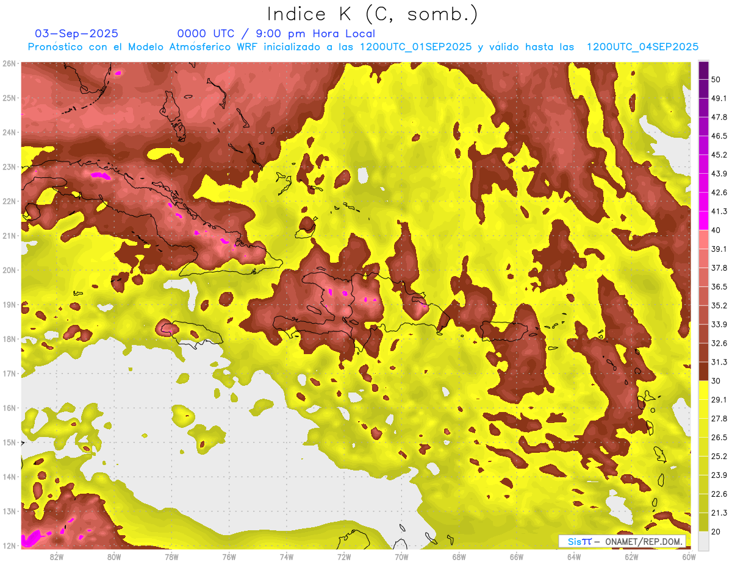Select the dark purple color band above 50
The image size is (732, 565).
[x=703, y=70]
